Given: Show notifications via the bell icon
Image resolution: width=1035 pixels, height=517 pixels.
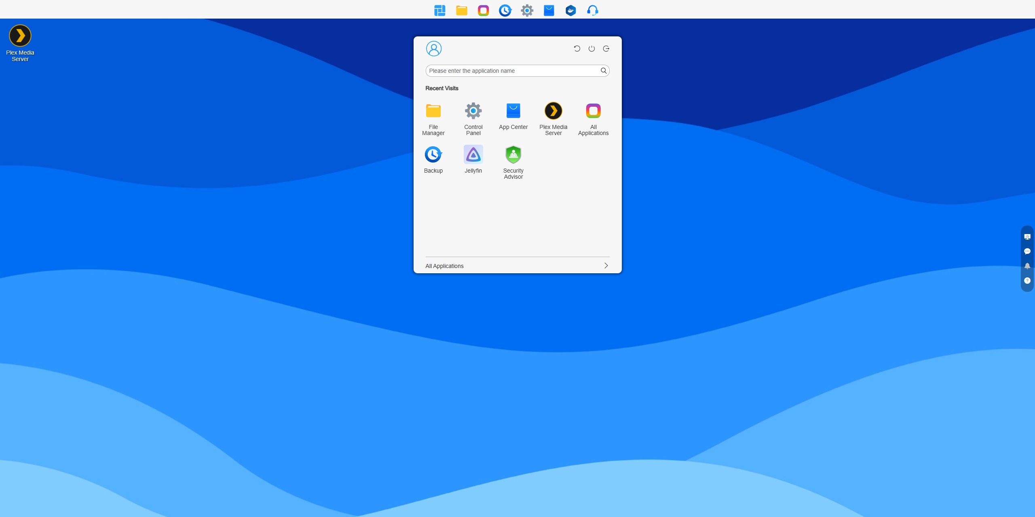Looking at the screenshot, I should pos(1027,266).
